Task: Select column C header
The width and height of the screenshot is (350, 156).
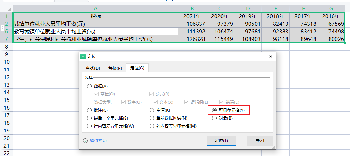Action: click(220, 8)
